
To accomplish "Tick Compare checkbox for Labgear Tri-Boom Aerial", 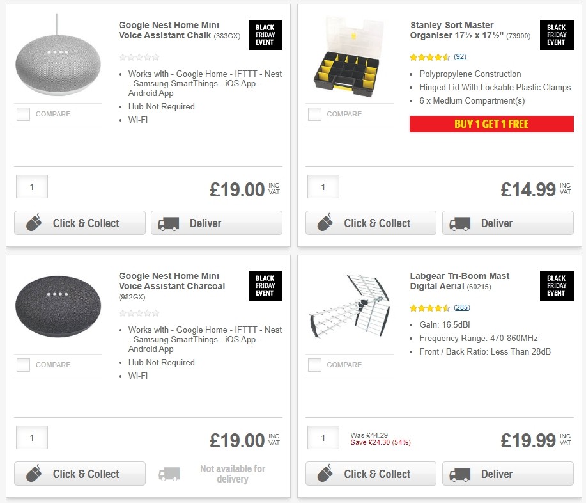I will coord(314,365).
